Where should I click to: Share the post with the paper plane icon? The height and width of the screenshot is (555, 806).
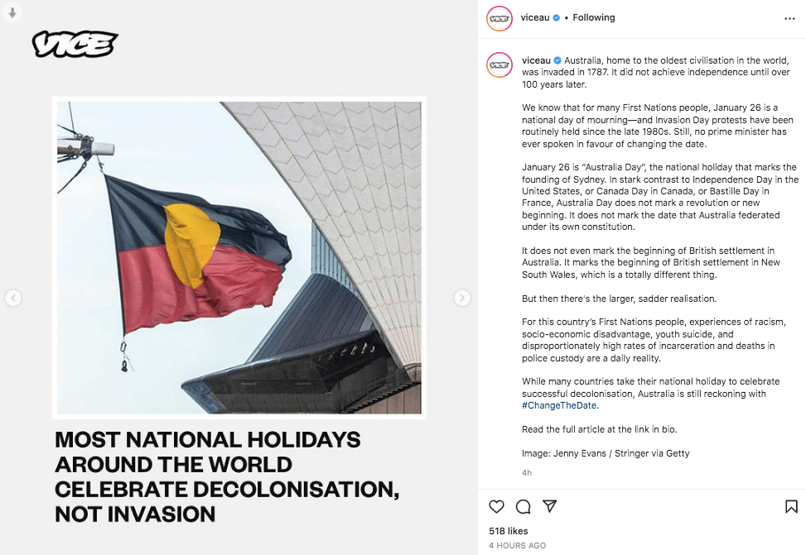tap(549, 506)
